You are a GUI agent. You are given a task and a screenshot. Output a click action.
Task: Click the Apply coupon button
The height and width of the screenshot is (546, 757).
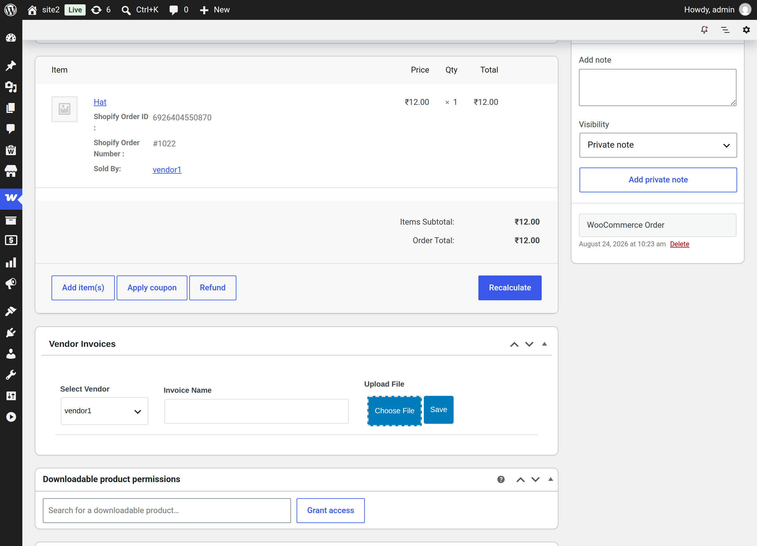point(152,288)
